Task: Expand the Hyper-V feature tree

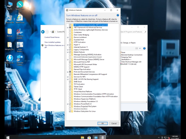Action: 68,45
